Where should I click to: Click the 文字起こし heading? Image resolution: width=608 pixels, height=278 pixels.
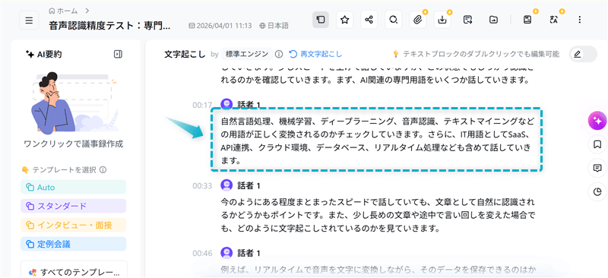click(185, 54)
